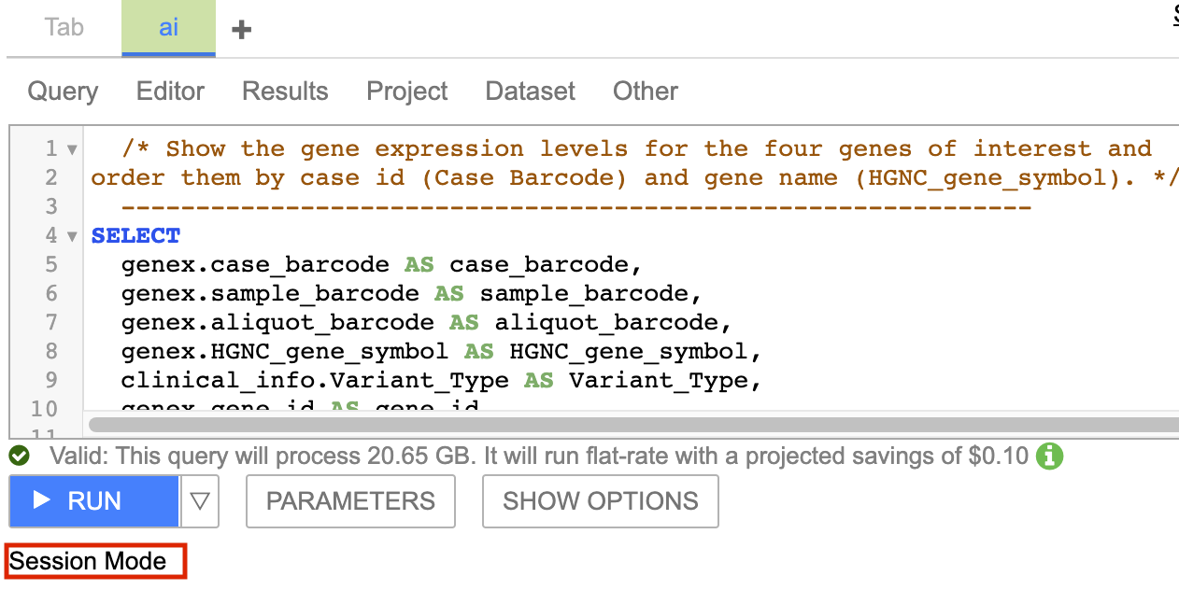The image size is (1179, 590).
Task: Click the PARAMETERS button
Action: (x=350, y=501)
